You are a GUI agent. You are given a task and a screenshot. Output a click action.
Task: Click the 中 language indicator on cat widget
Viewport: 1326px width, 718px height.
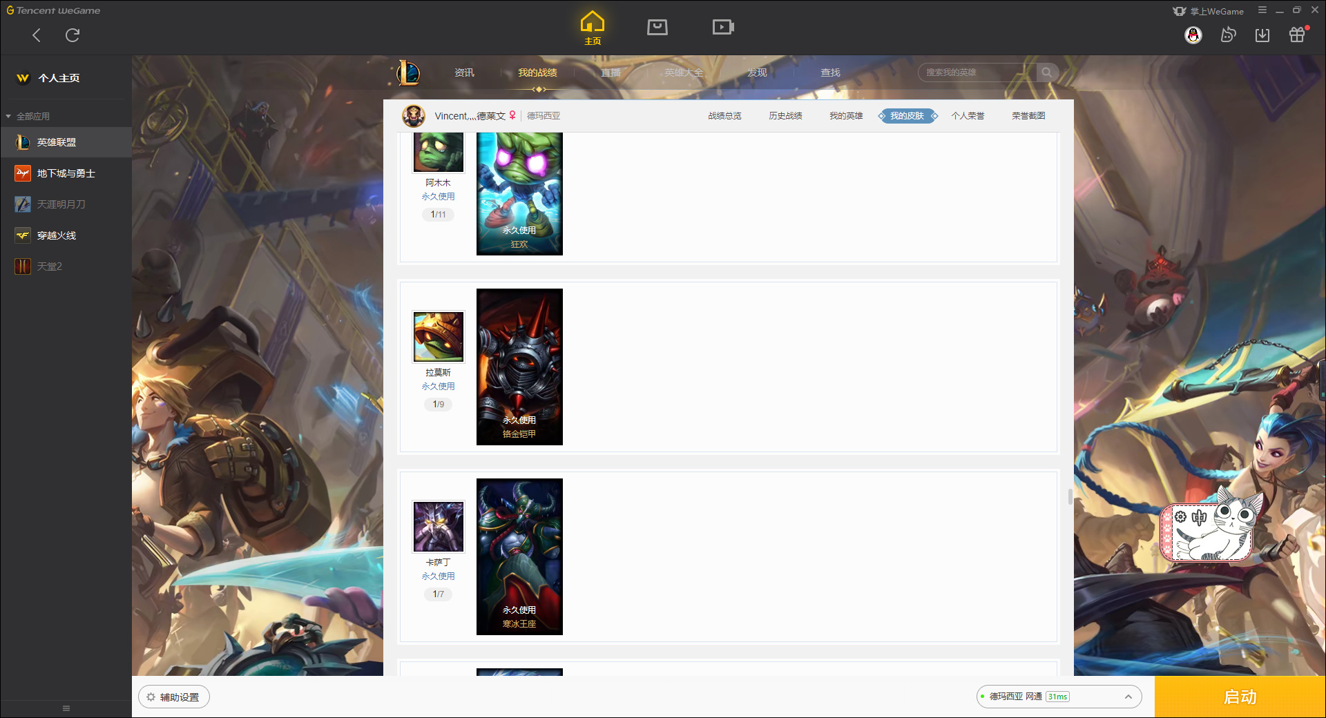click(1199, 517)
